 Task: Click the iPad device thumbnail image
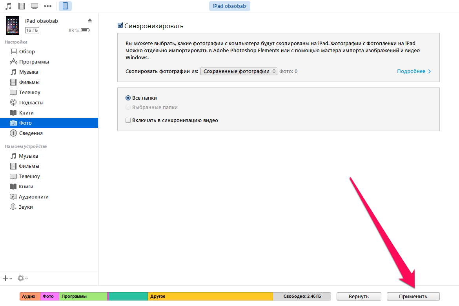[x=12, y=25]
